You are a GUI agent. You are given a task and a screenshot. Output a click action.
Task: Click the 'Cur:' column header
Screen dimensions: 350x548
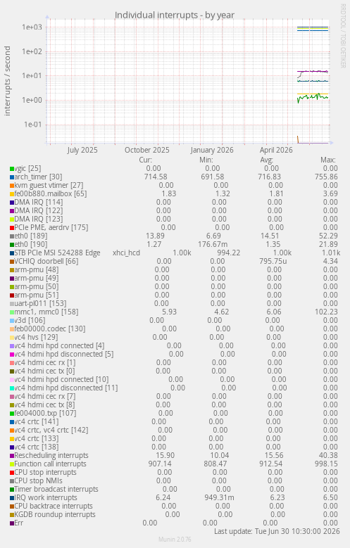click(x=145, y=160)
